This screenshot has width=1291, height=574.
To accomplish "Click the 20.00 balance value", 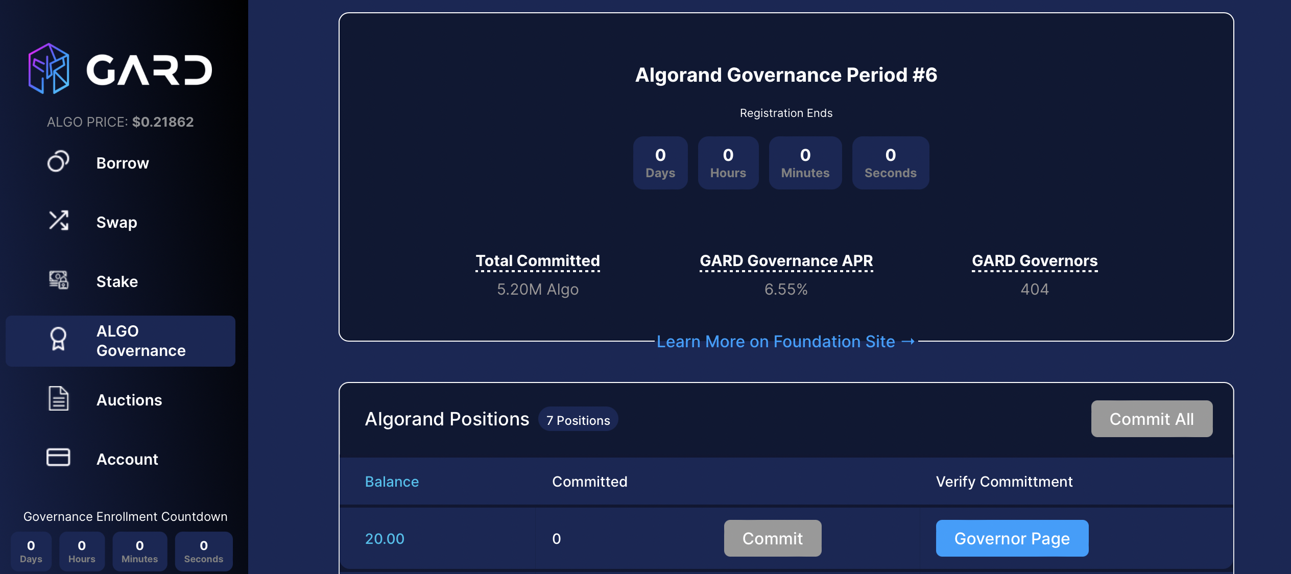I will coord(385,539).
